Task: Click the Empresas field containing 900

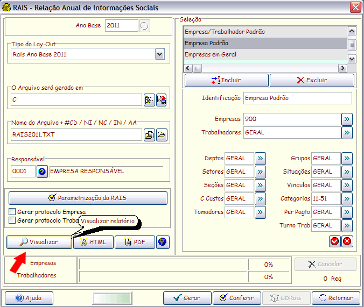Action: 292,119
